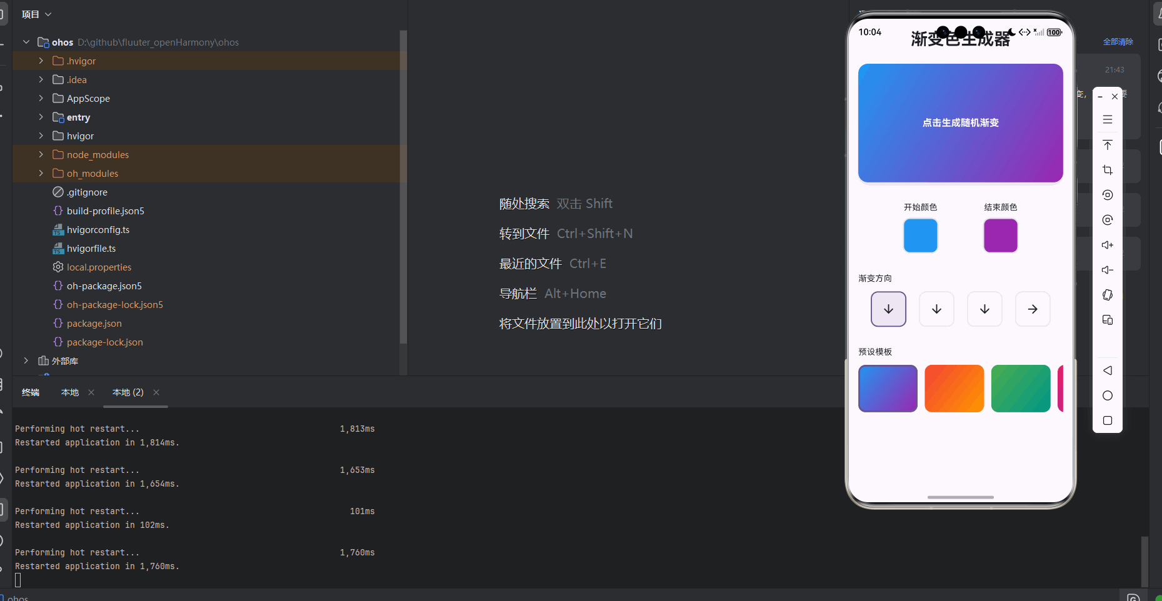The height and width of the screenshot is (601, 1162).
Task: Open the emulator toolbar hamburger menu
Action: (1108, 119)
